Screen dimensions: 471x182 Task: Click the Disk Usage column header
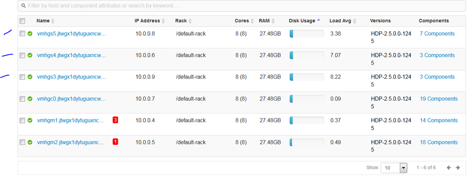pos(302,21)
